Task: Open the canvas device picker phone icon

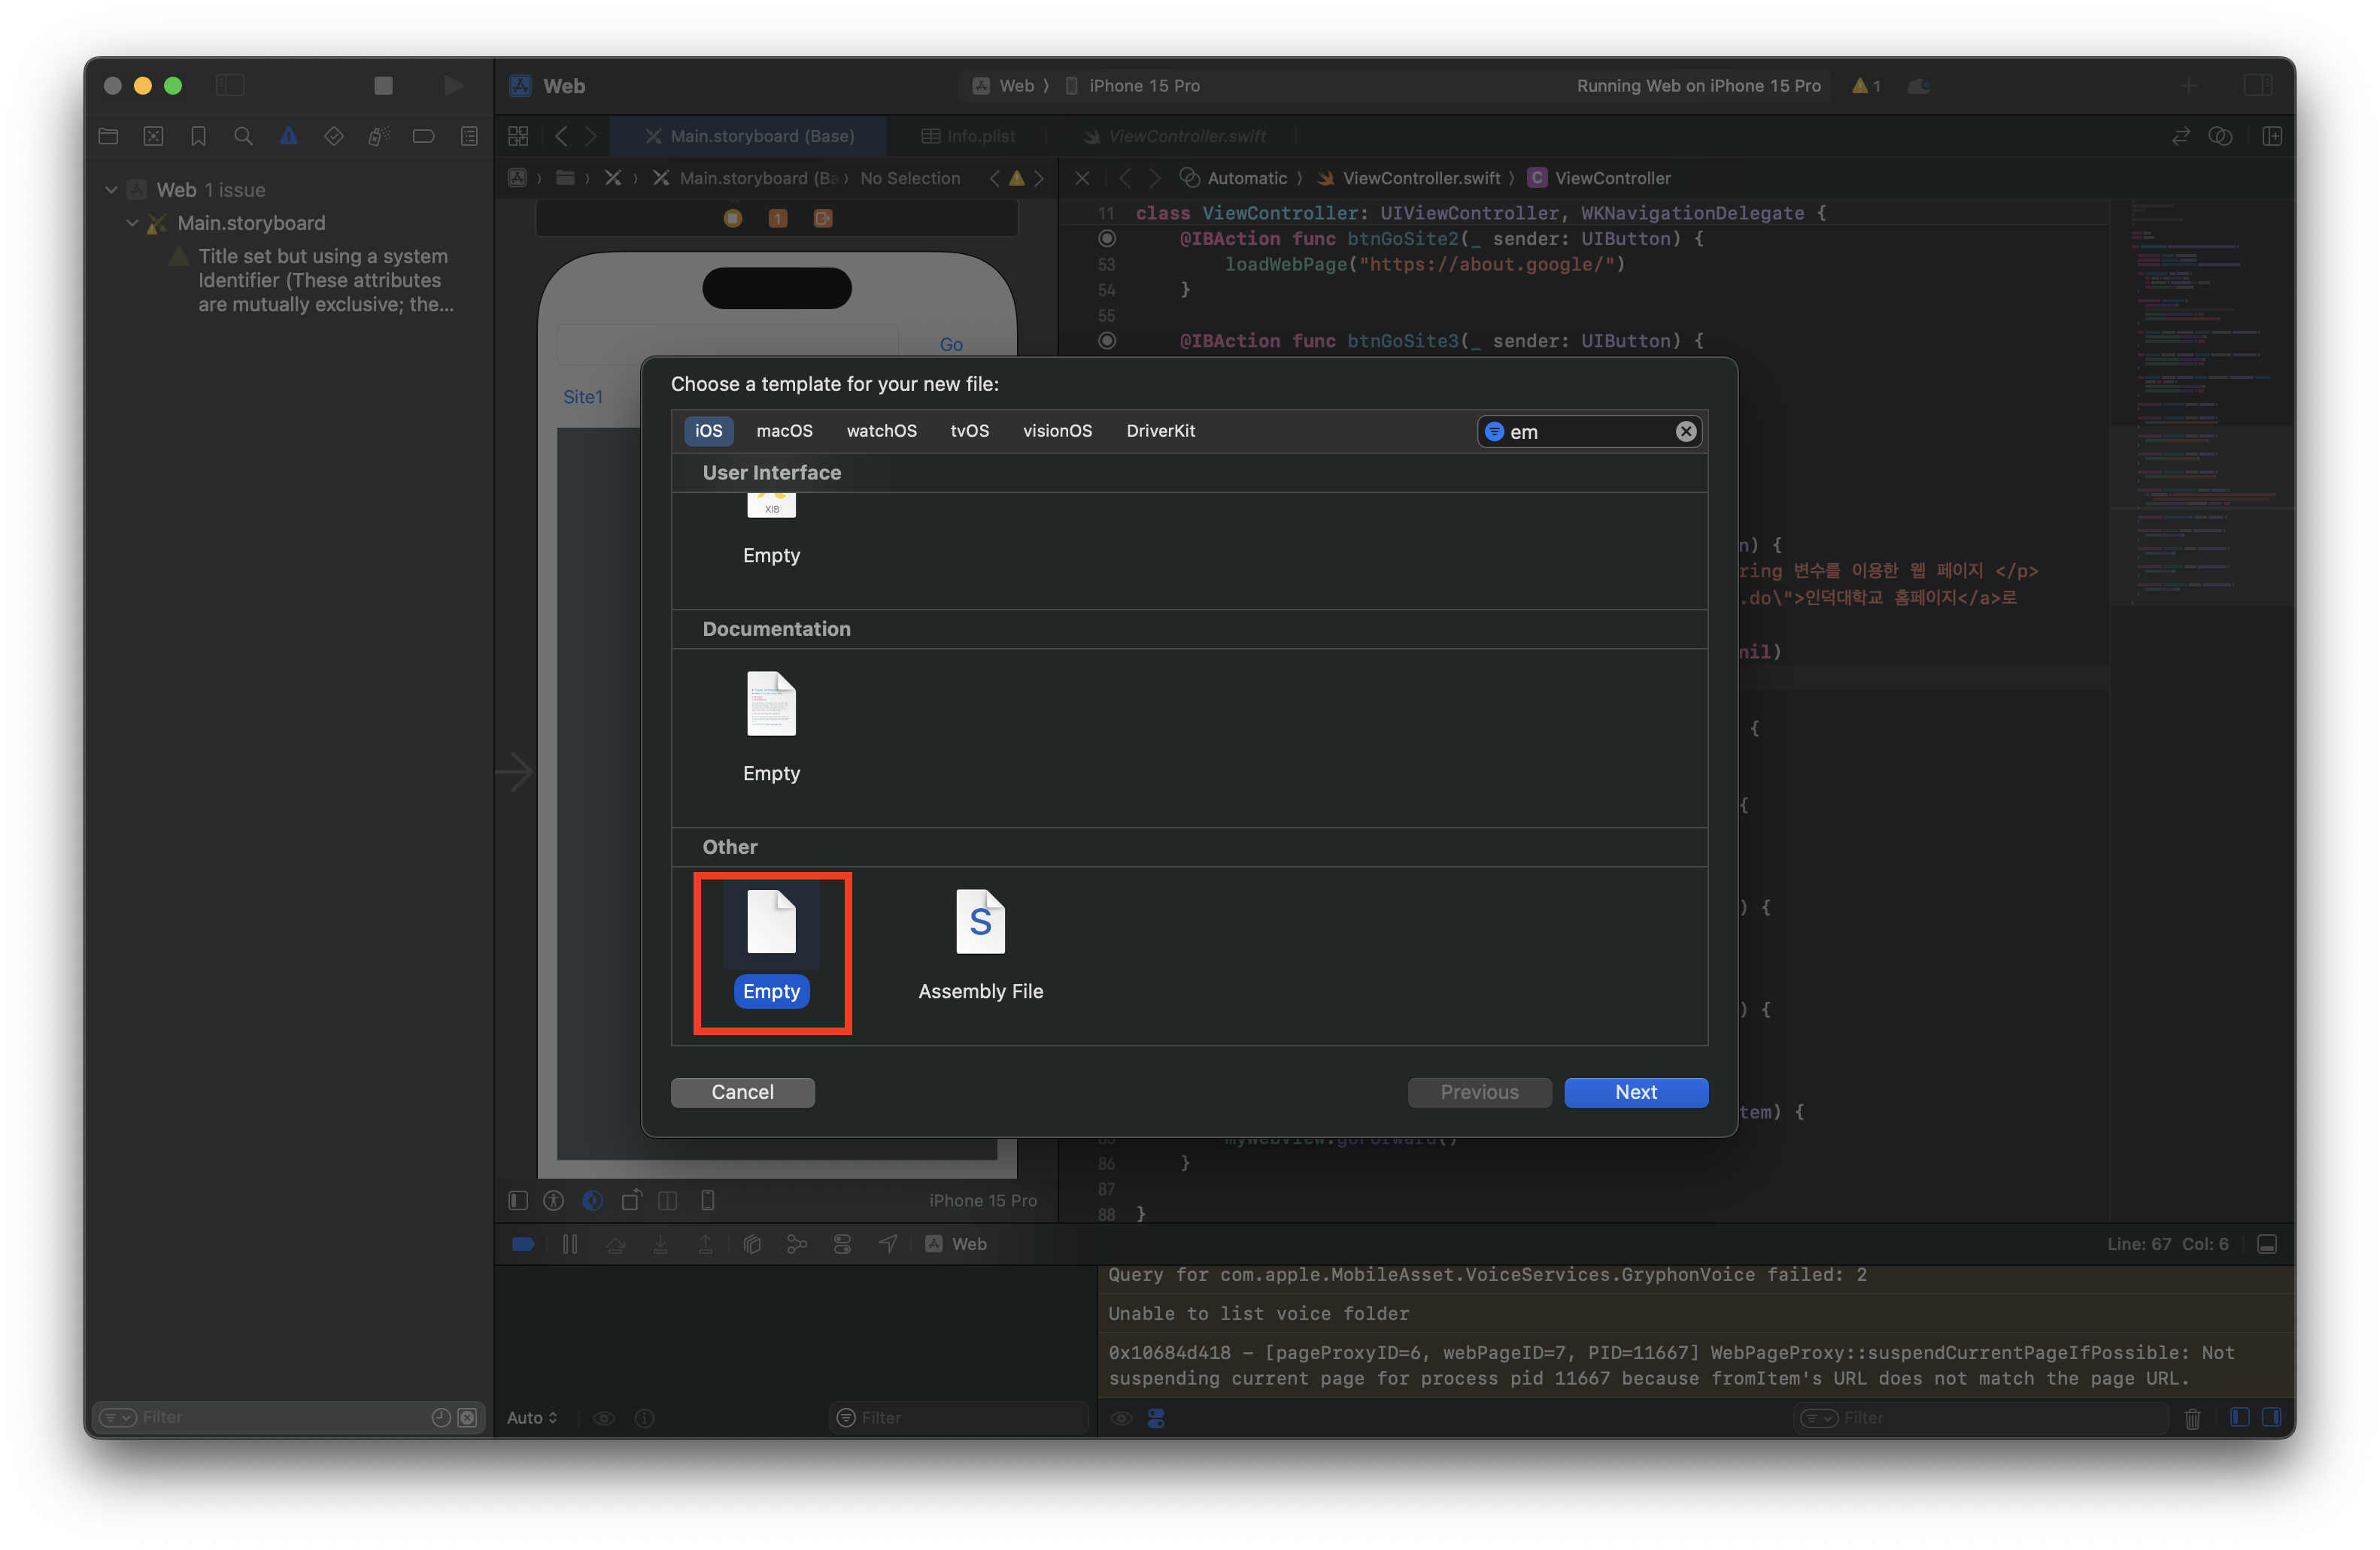Action: click(708, 1200)
